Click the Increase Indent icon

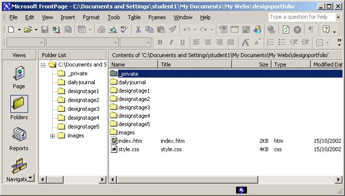pyautogui.click(x=305, y=42)
